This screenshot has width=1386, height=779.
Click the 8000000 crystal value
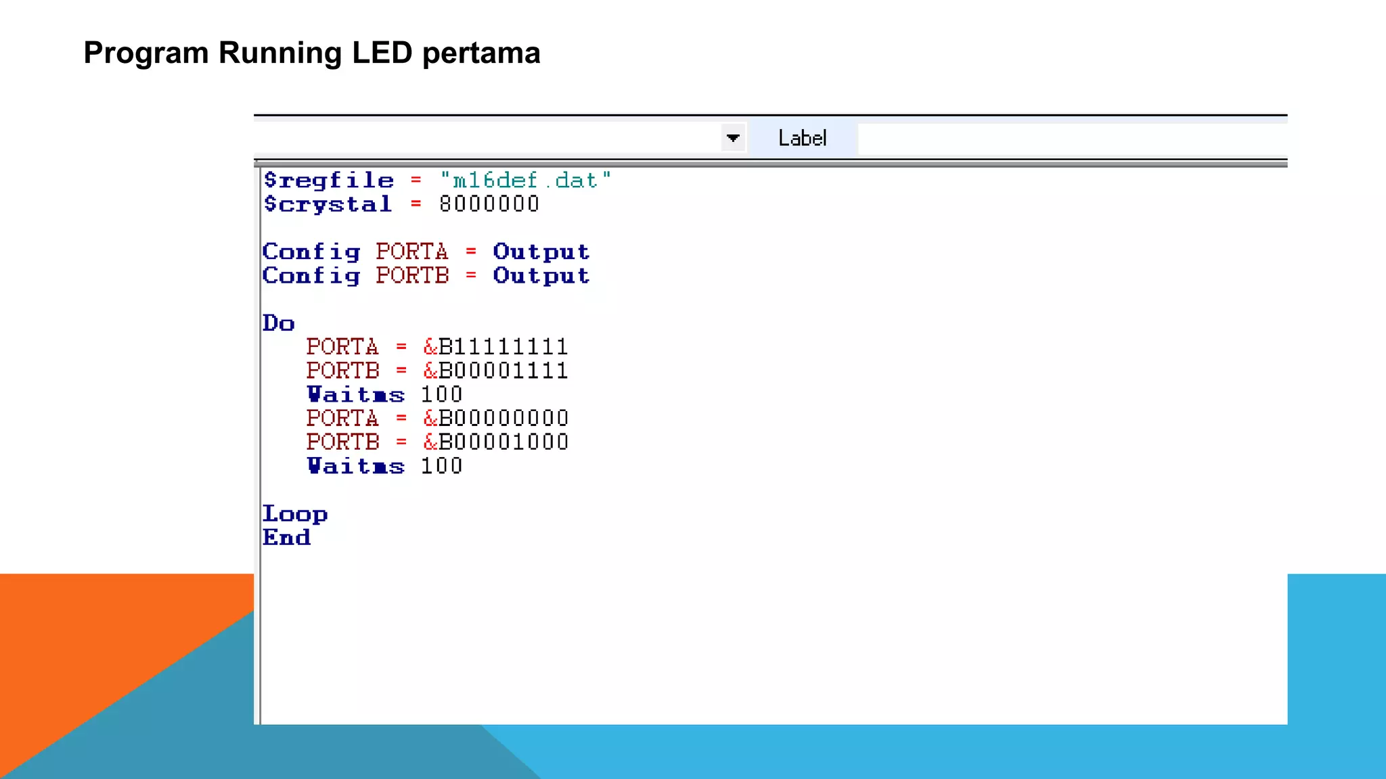point(489,204)
